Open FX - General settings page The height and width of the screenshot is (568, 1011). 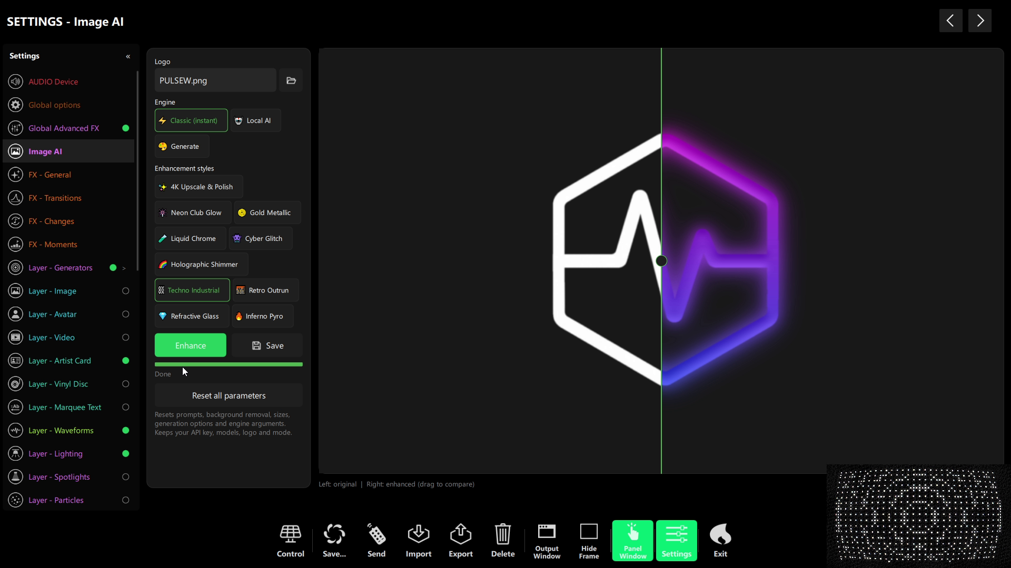click(x=68, y=175)
